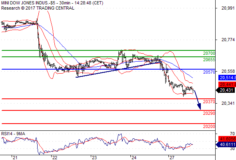Image resolution: width=236 pixels, height=160 pixels.
Task: Click date label 21 on time axis
Action: [15, 158]
